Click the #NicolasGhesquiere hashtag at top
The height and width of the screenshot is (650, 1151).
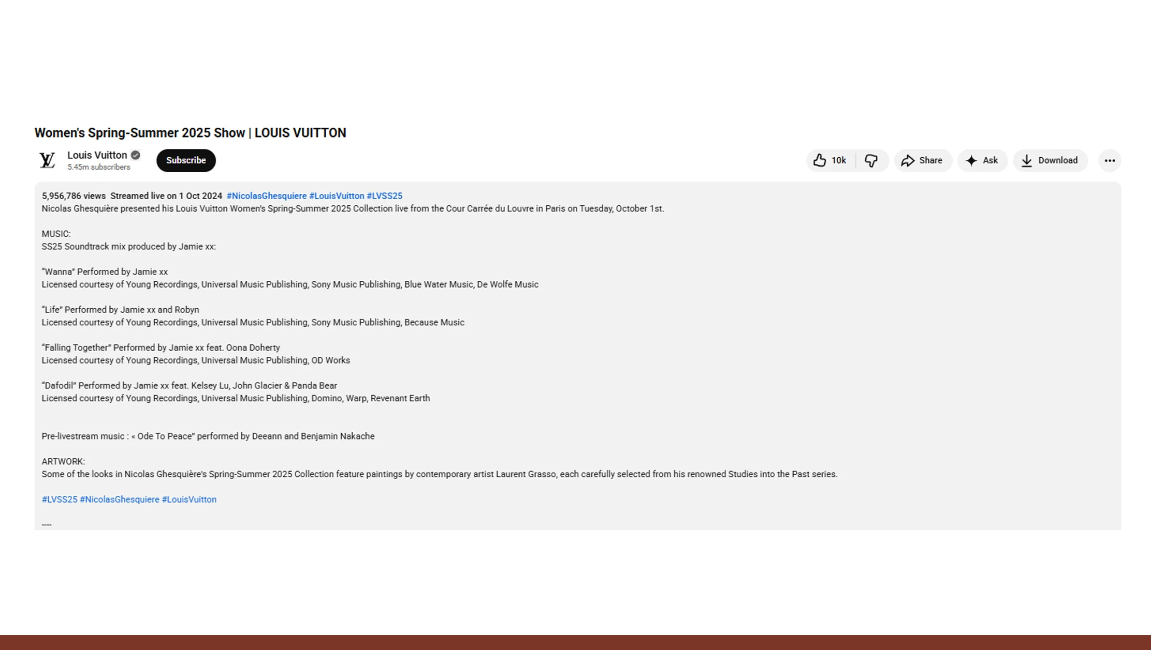266,196
